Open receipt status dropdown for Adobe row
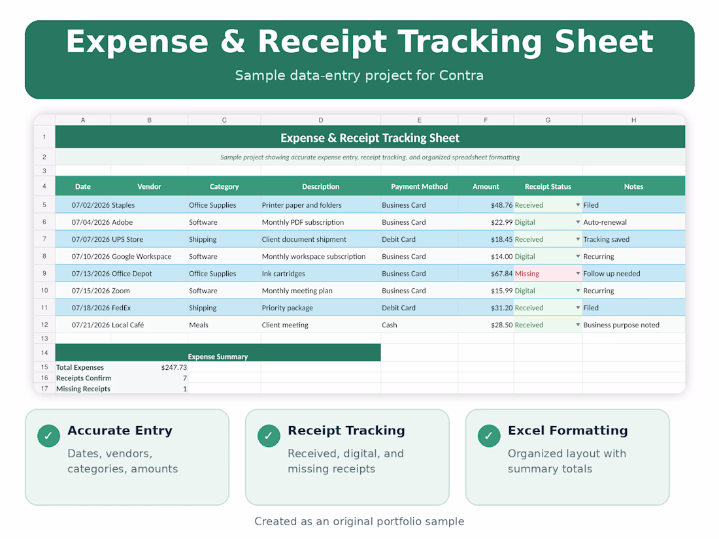The image size is (719, 539). click(x=578, y=222)
